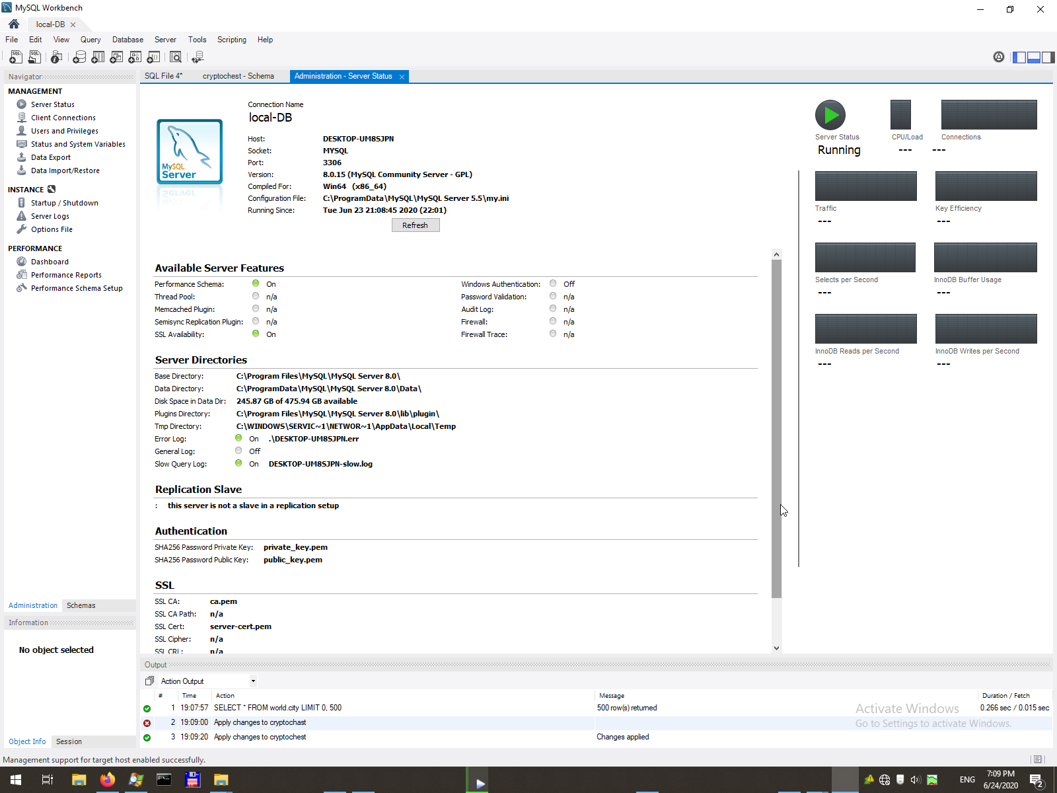Screen dimensions: 1057x793
Task: Click the Client Connections navigator icon
Action: 22,118
